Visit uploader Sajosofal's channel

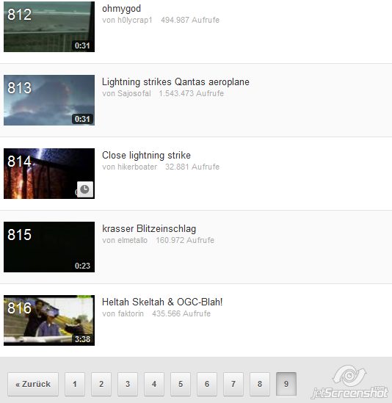tap(134, 93)
